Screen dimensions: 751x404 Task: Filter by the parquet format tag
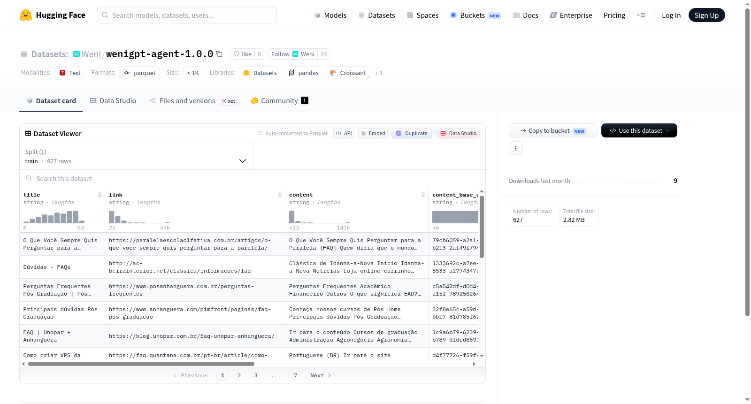coord(140,73)
